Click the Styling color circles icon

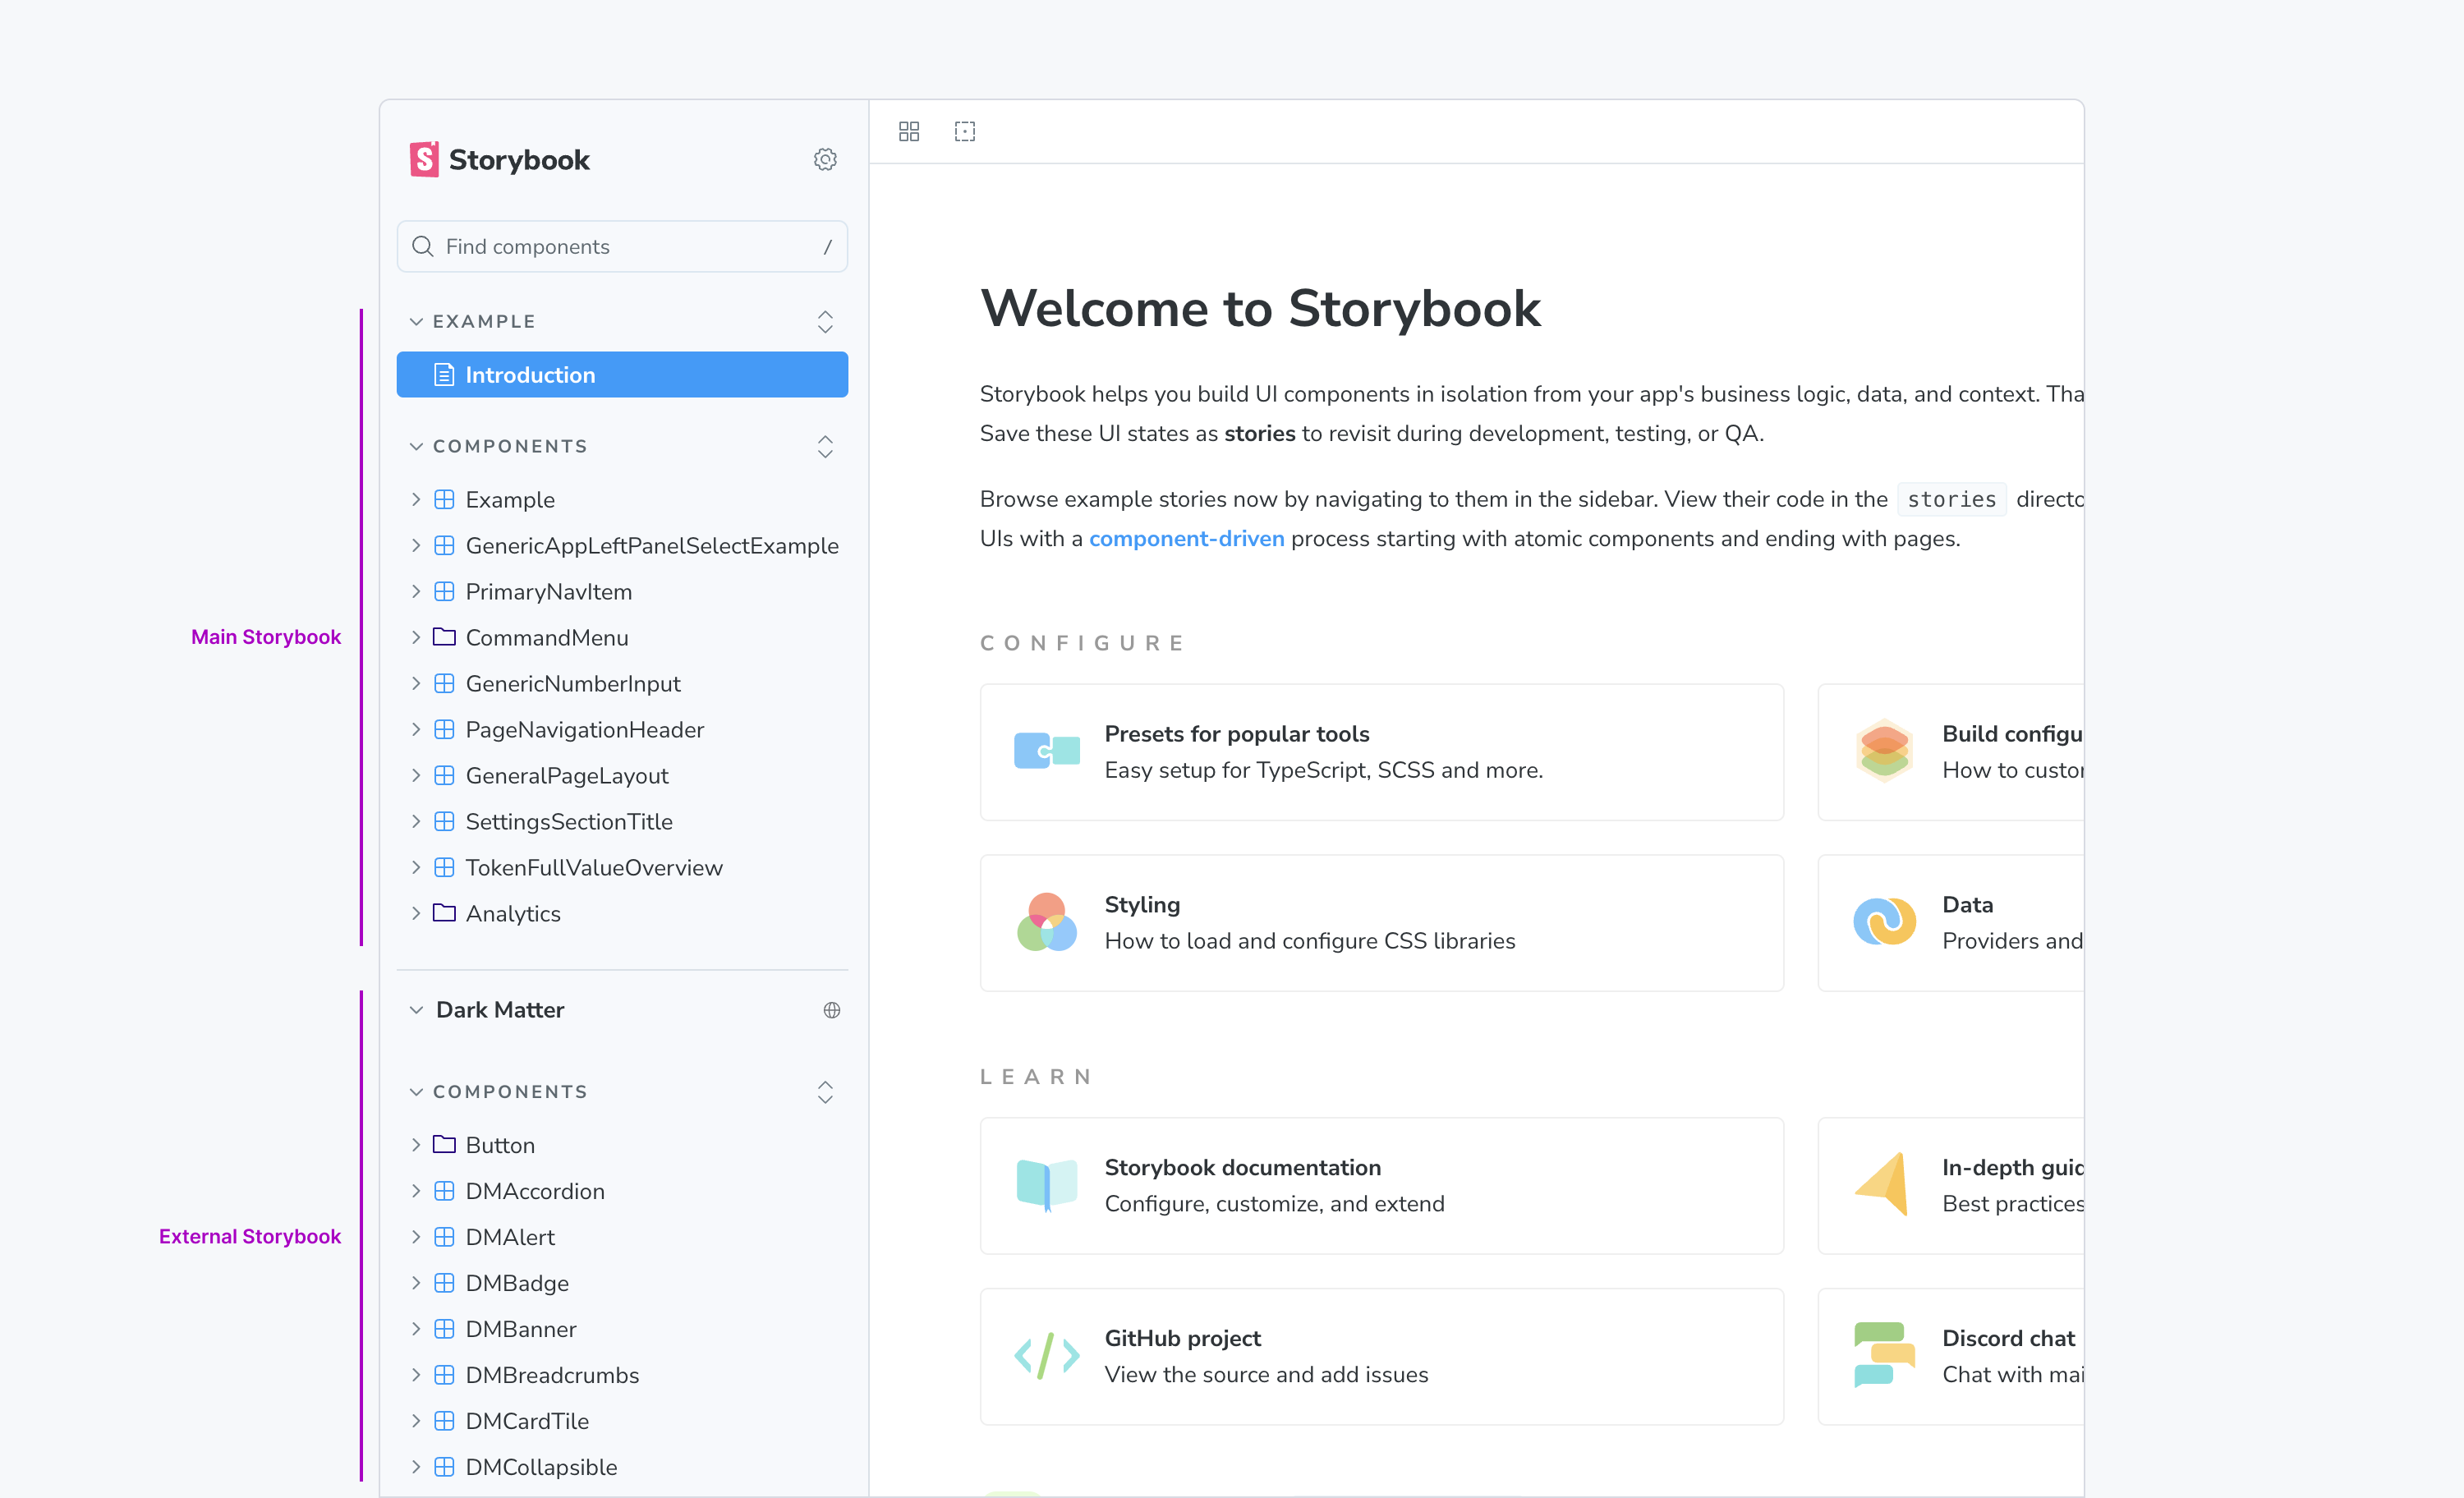click(x=1047, y=922)
